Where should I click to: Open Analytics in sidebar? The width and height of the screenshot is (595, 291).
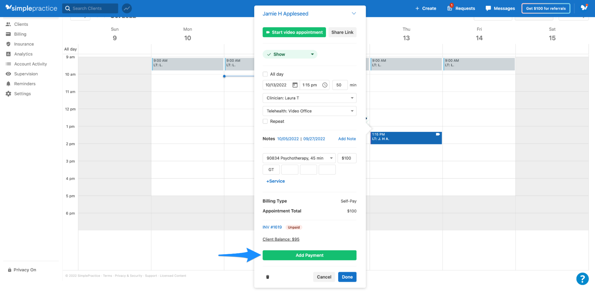19,54
